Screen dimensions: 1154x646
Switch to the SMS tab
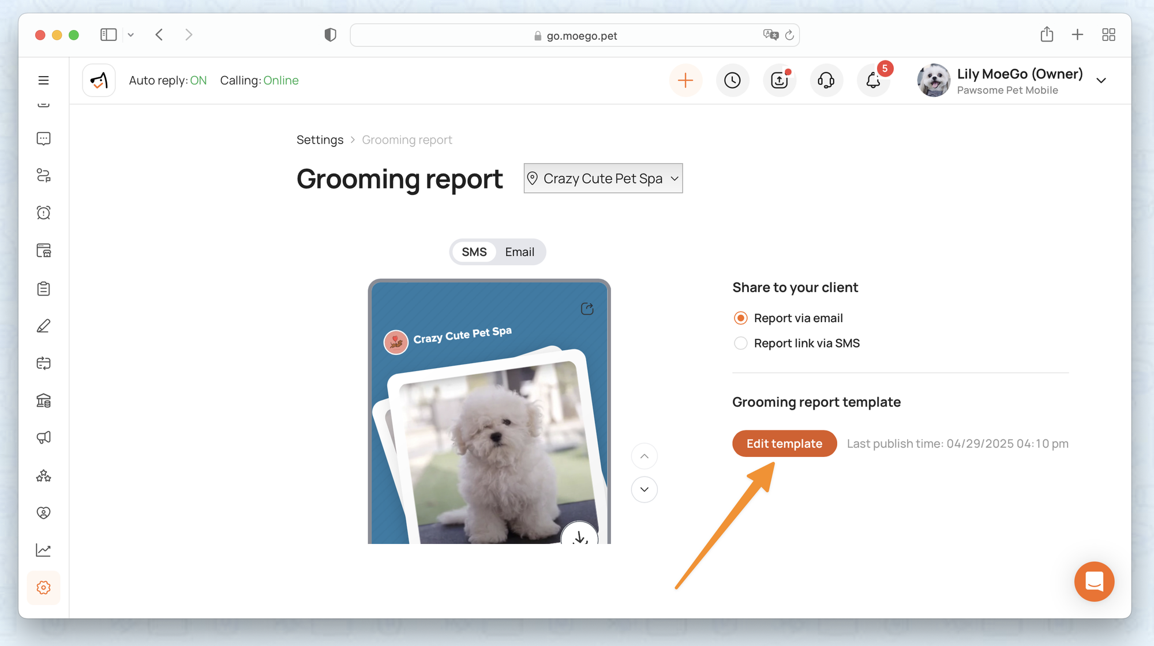click(474, 252)
